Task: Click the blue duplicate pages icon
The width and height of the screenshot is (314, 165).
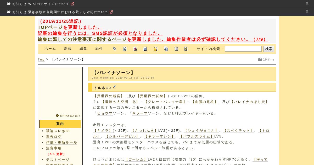Action: pyautogui.click(x=166, y=49)
